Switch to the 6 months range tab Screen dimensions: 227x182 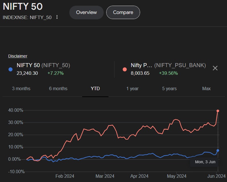pyautogui.click(x=58, y=88)
